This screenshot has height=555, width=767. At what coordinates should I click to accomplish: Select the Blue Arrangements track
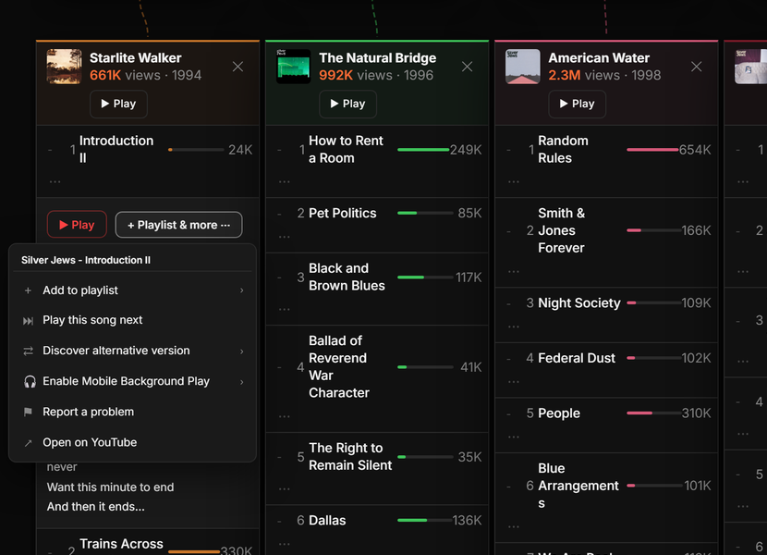tap(578, 486)
